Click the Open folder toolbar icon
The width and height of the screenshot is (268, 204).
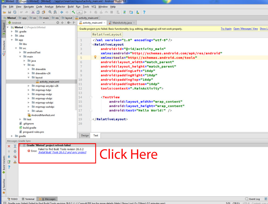(x=4, y=12)
